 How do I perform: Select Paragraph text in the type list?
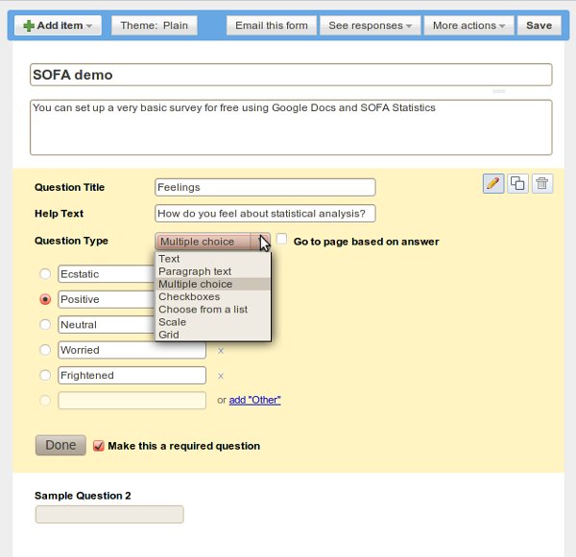(195, 271)
